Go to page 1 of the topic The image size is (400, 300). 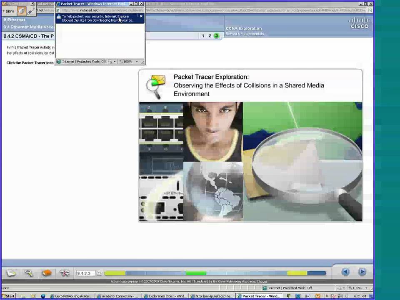pos(203,36)
